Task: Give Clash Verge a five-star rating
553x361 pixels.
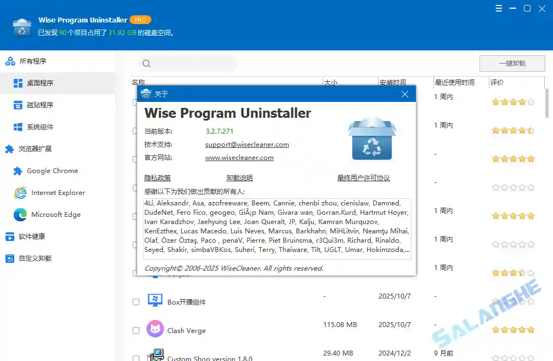Action: point(530,330)
